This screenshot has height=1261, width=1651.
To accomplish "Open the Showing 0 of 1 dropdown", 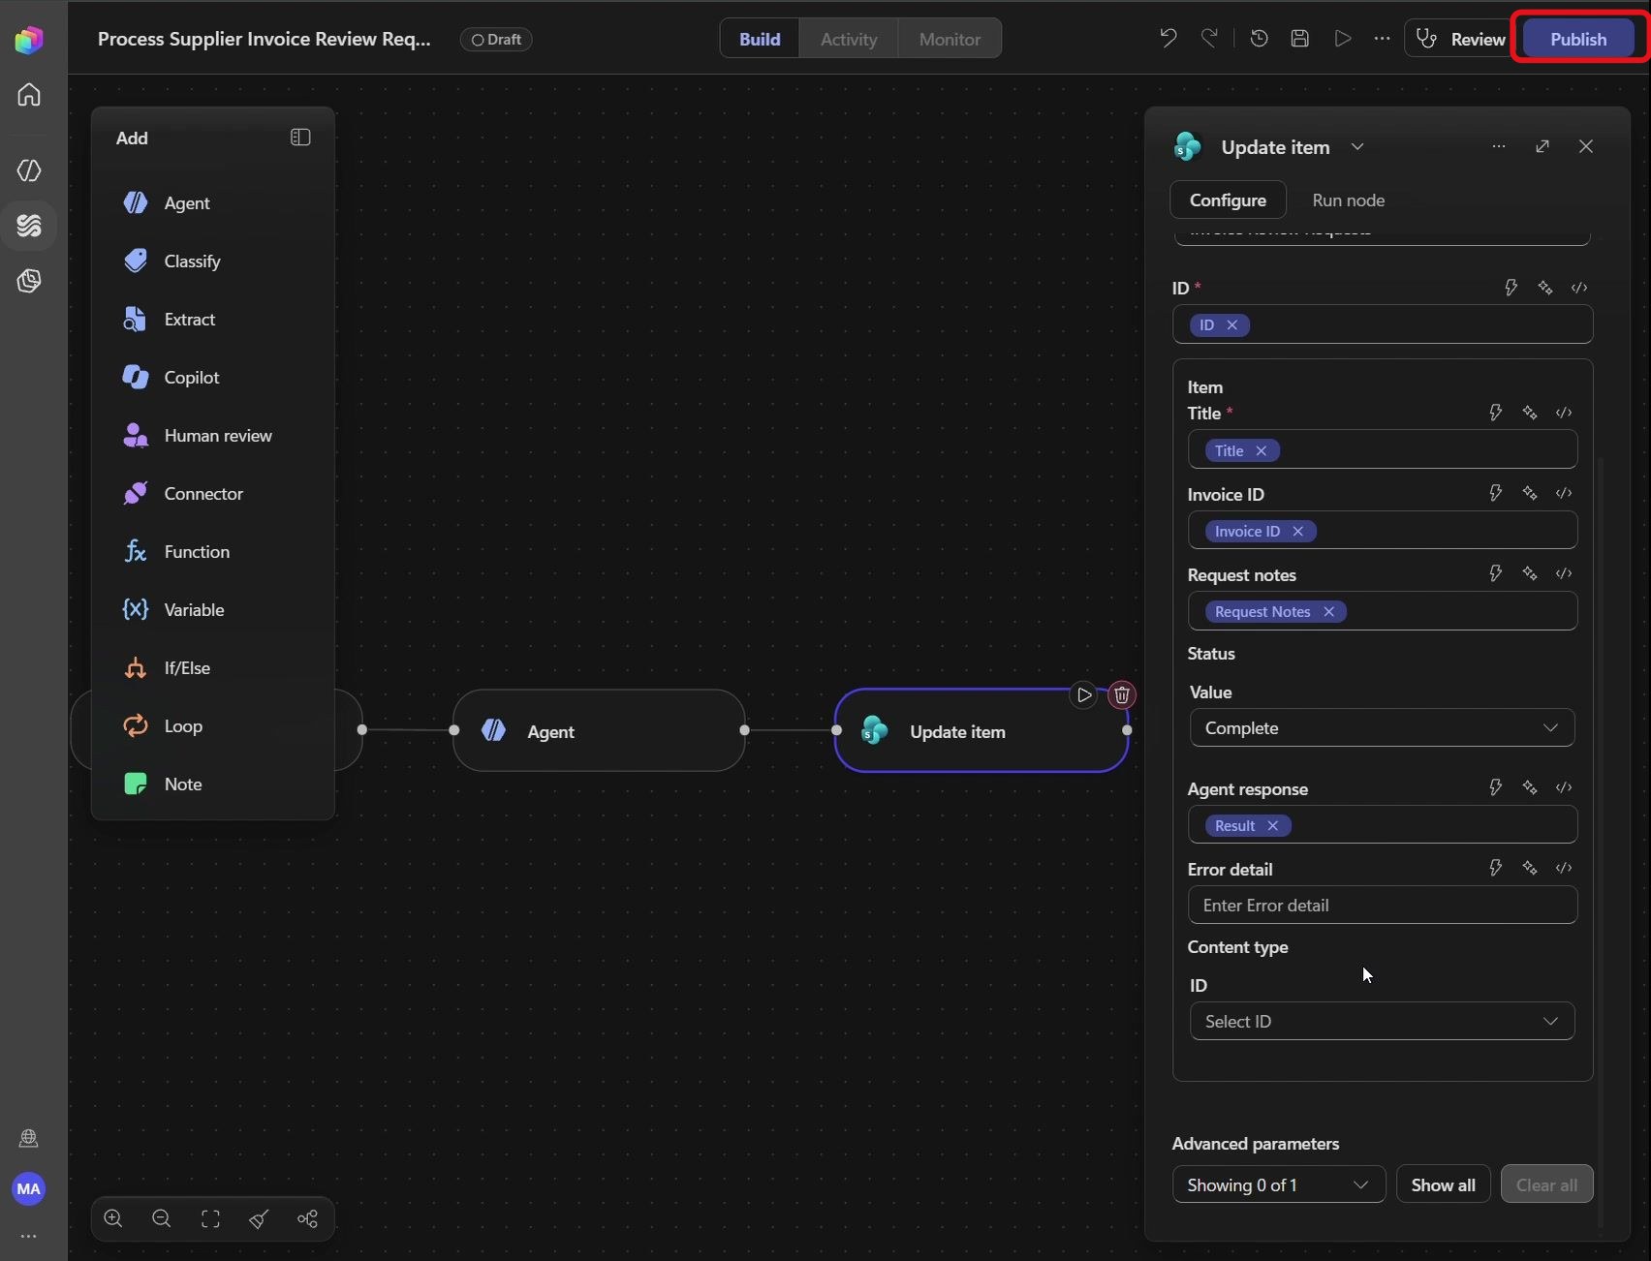I will click(1278, 1184).
